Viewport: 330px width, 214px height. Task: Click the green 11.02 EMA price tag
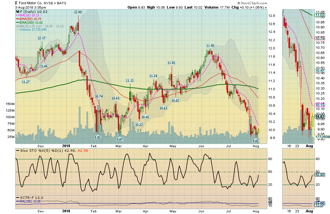319,15
